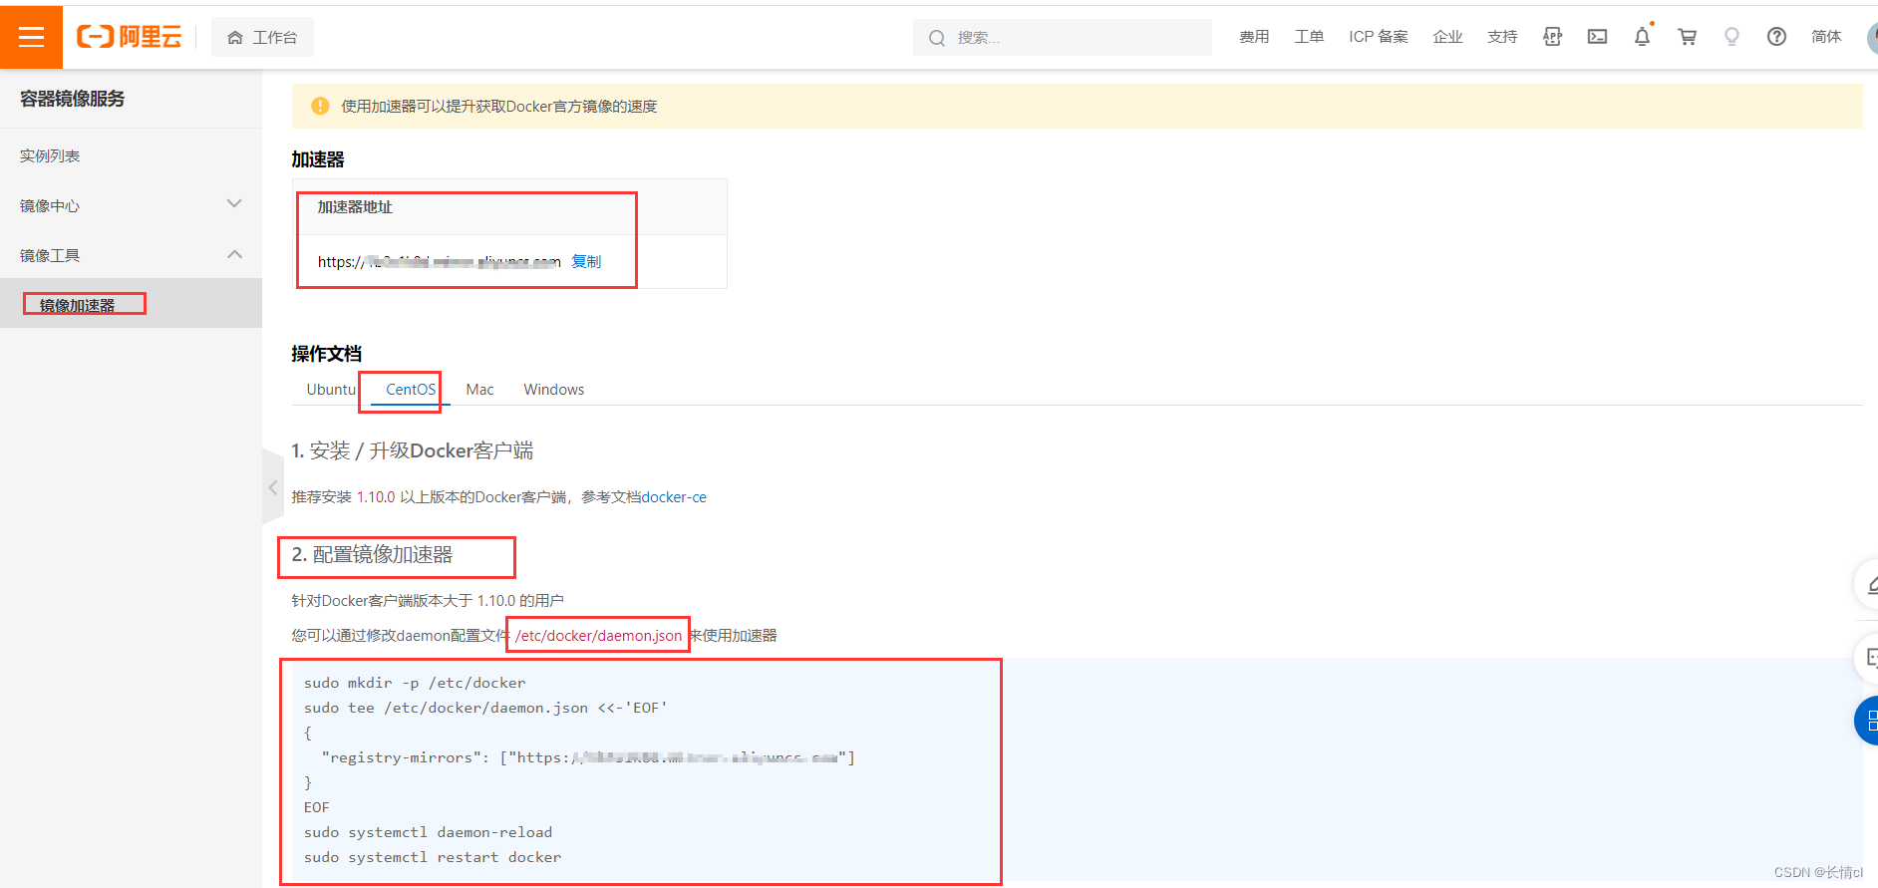The height and width of the screenshot is (888, 1878).
Task: Click 镜像工具 in the sidebar
Action: tap(50, 256)
